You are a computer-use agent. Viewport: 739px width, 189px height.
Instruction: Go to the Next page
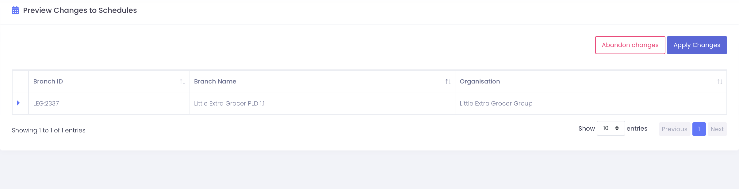click(x=717, y=129)
